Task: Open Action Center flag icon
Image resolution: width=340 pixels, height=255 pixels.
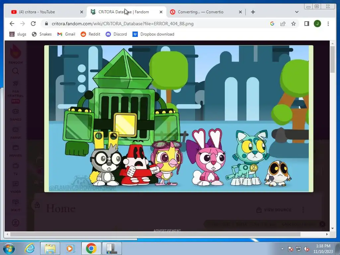Action: pos(290,249)
